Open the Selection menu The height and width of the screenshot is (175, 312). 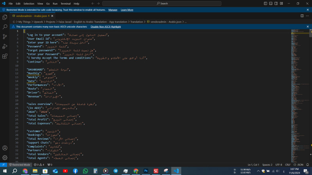tap(28, 3)
